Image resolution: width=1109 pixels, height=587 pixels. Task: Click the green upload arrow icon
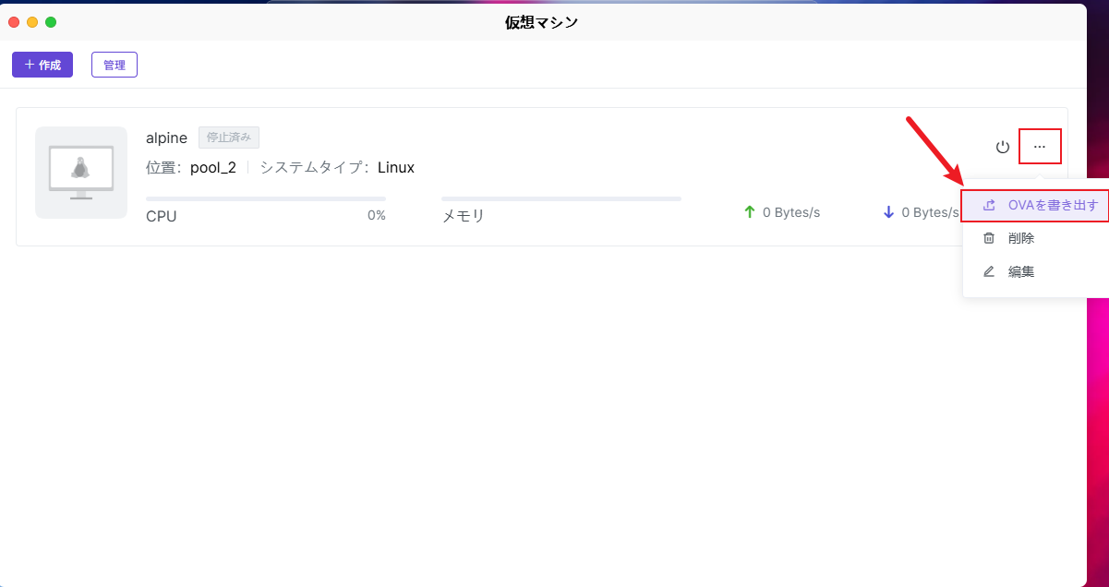coord(750,212)
